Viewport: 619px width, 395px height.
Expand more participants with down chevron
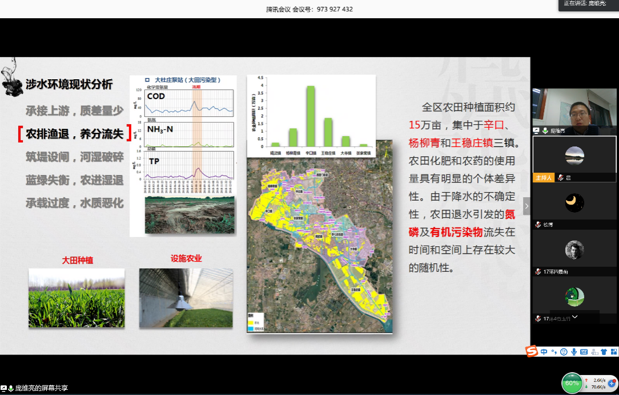pyautogui.click(x=575, y=316)
